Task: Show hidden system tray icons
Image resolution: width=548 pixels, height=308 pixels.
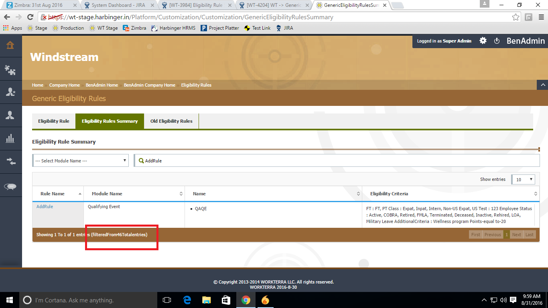Action: coord(484,300)
